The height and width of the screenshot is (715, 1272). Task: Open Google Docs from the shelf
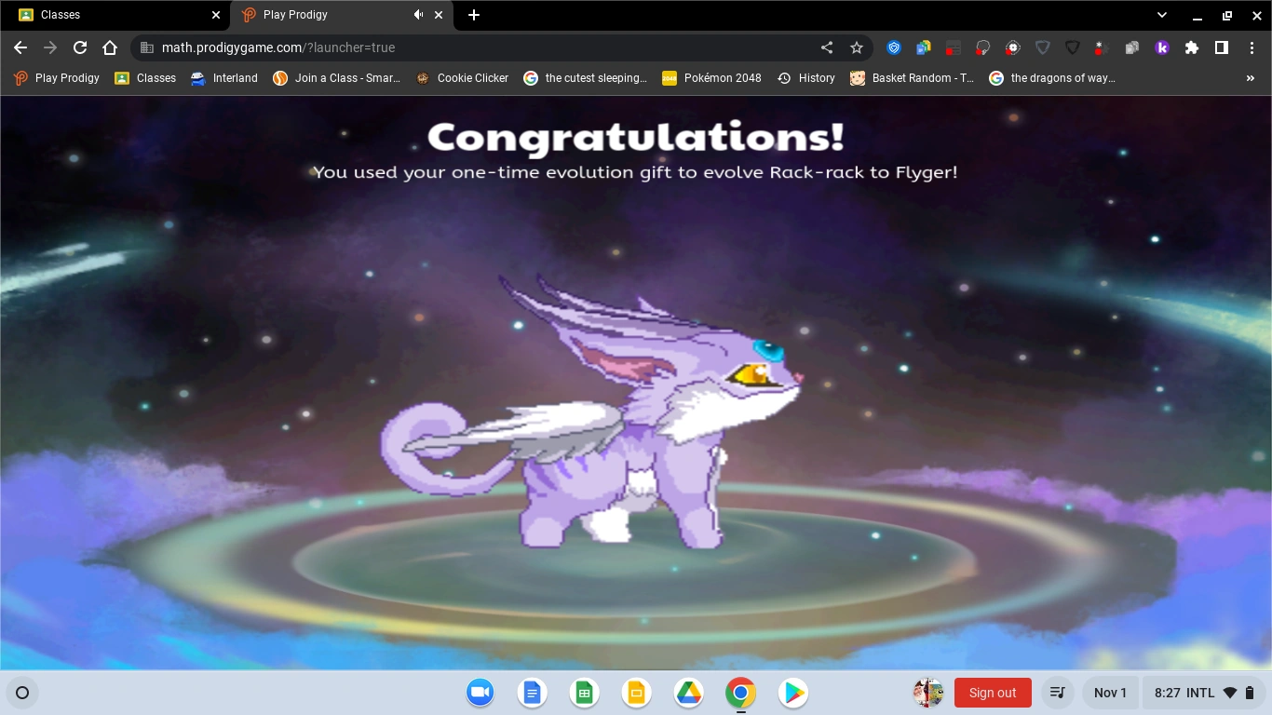point(532,693)
